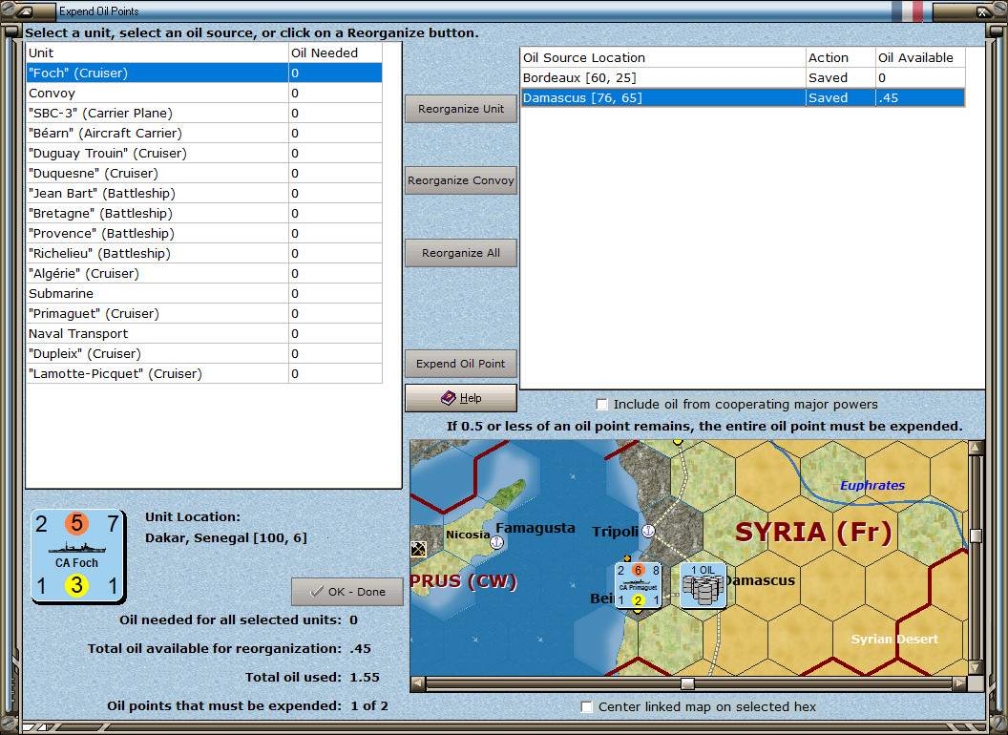
Task: Click the Famagusta port anchor icon
Action: pos(496,542)
